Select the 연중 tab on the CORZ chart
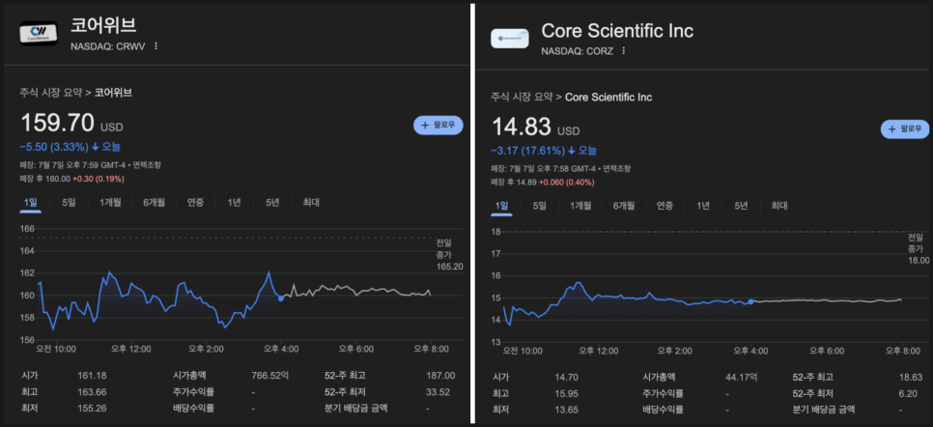The width and height of the screenshot is (933, 427). pos(665,206)
